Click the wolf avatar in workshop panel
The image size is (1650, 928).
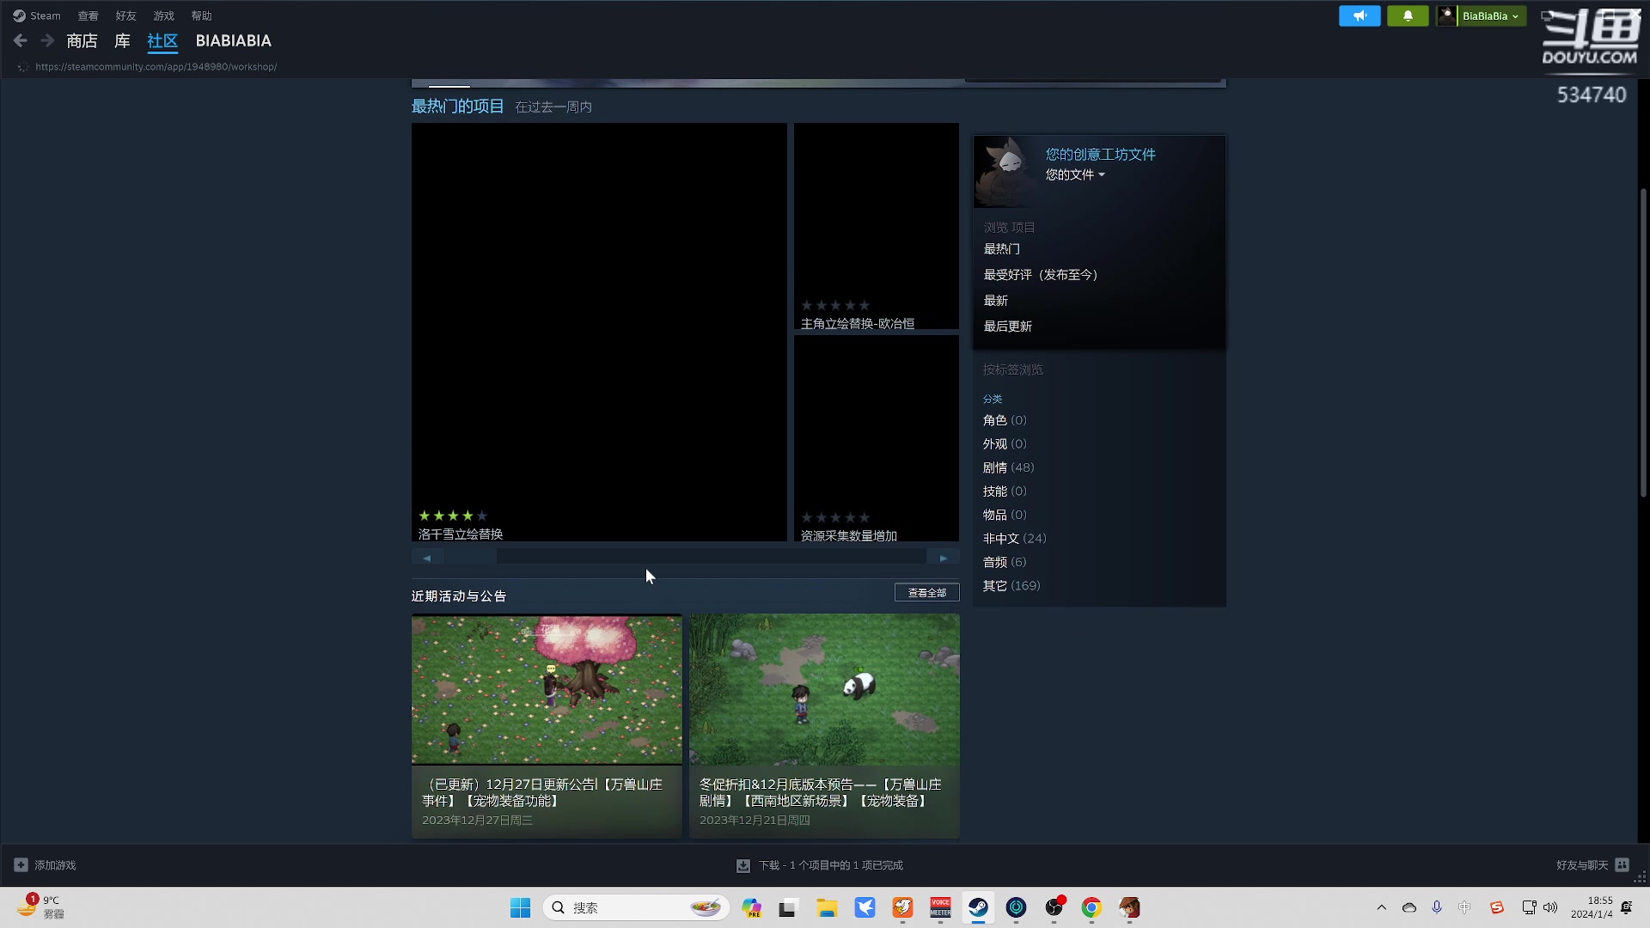click(1007, 171)
